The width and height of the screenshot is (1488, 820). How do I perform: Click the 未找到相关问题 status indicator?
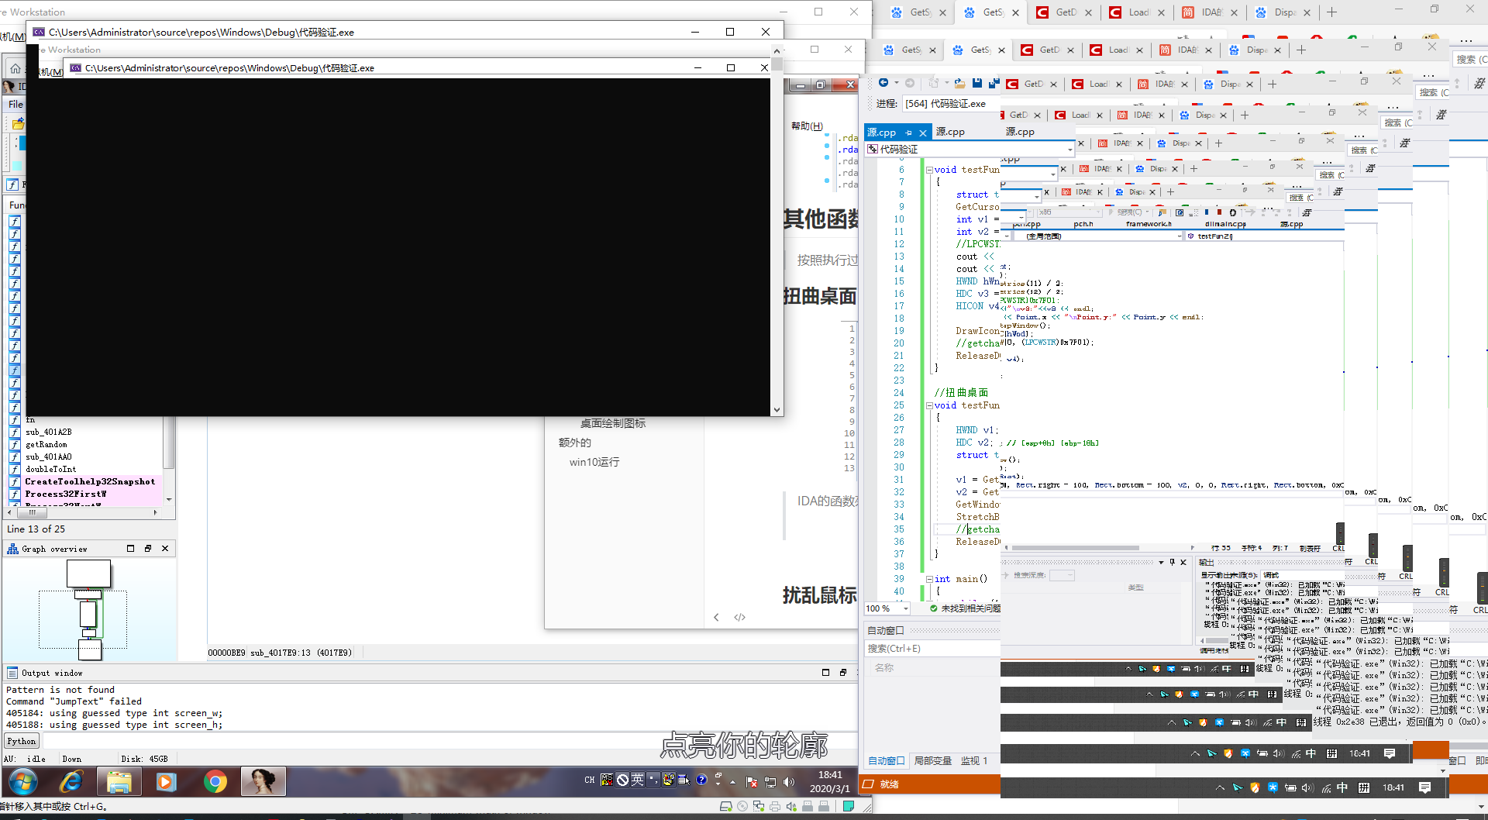tap(965, 608)
